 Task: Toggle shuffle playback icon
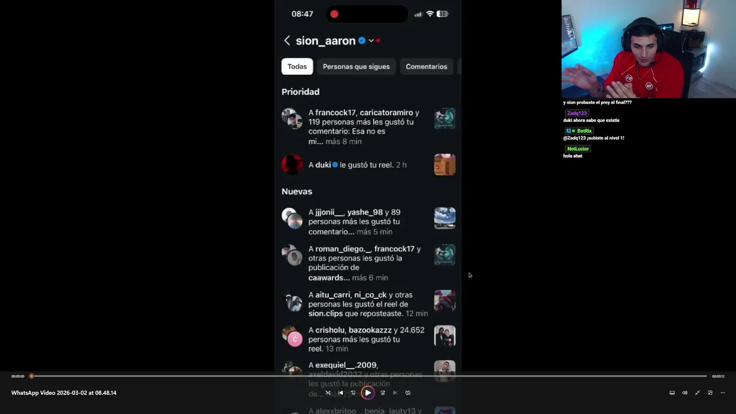[x=328, y=393]
